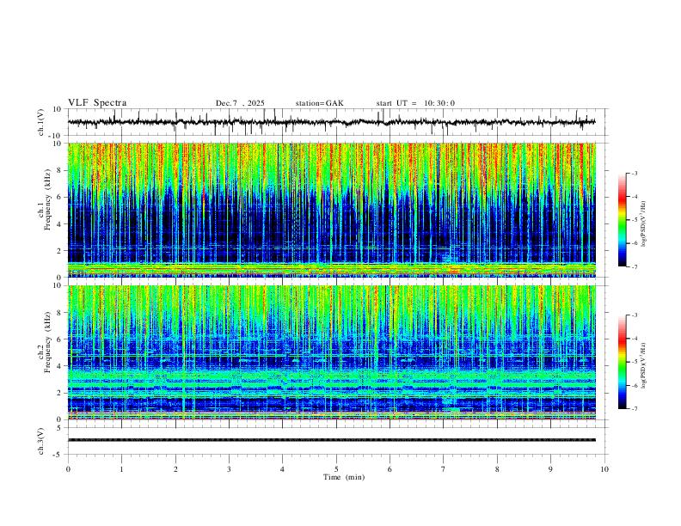
Task: Click inside the ch.1 spectrogram panel
Action: click(x=331, y=210)
